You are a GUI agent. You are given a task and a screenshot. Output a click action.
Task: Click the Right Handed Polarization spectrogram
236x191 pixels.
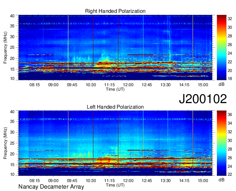click(115, 47)
